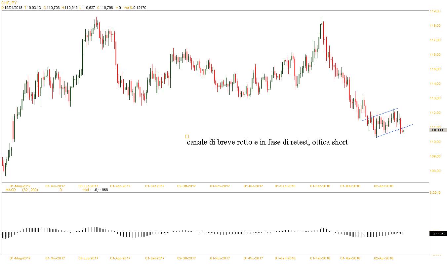Click the close price 110,798
The width and height of the screenshot is (447, 264).
point(106,8)
